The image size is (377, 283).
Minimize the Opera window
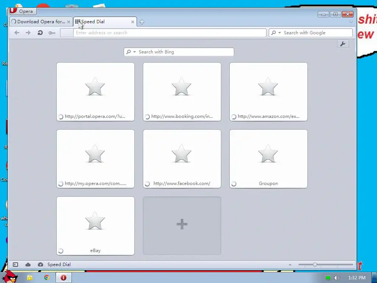[323, 14]
